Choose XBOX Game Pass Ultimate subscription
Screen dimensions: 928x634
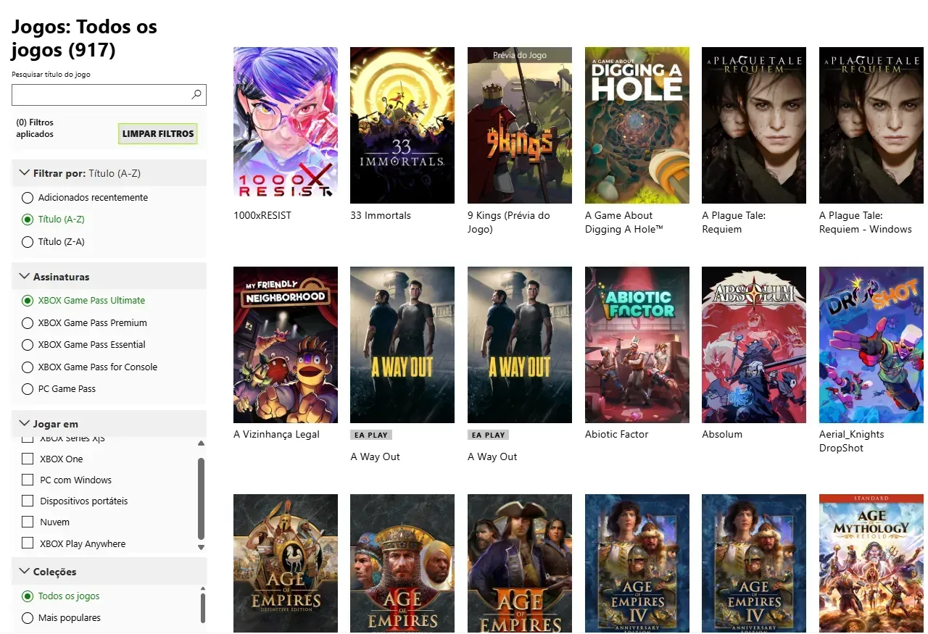(28, 301)
